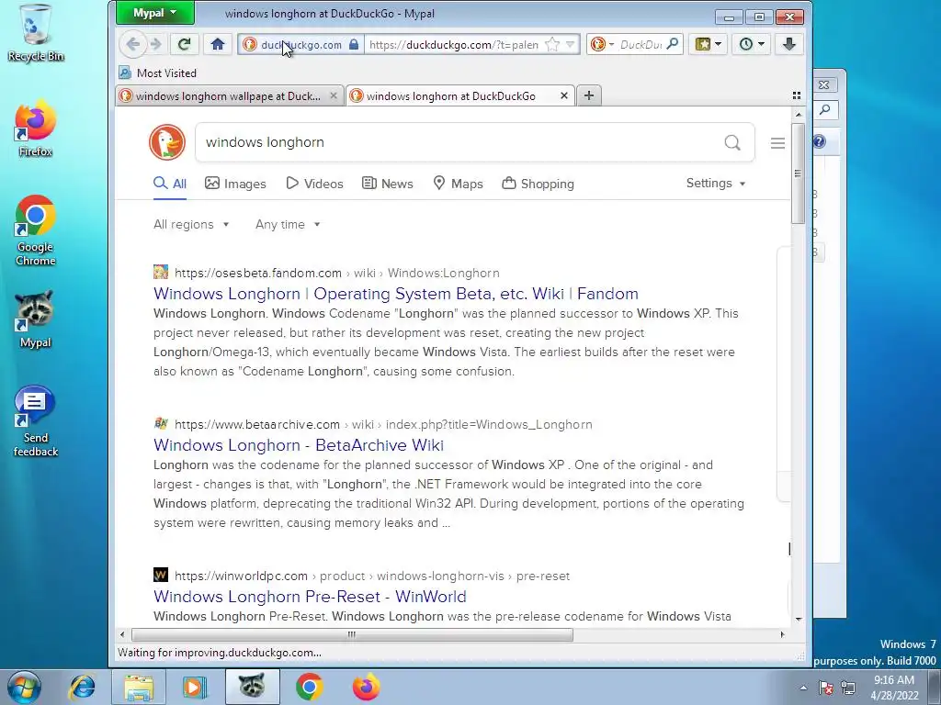The image size is (941, 705).
Task: Open Windows Longhorn Fandom wiki result
Action: pos(395,293)
